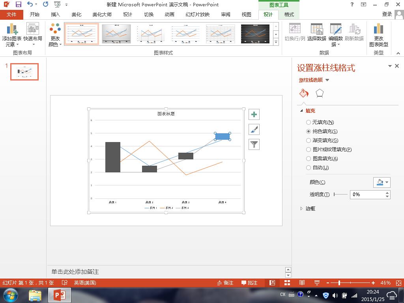Open task pane options dropdown arrow
The width and height of the screenshot is (404, 303).
tap(390, 66)
